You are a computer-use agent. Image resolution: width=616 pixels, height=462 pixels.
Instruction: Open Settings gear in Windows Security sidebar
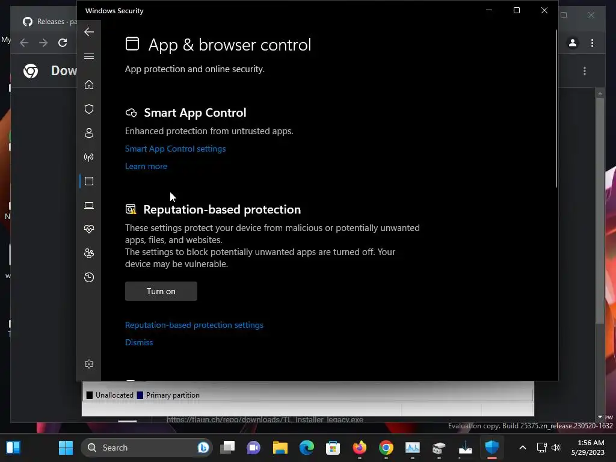pos(89,364)
